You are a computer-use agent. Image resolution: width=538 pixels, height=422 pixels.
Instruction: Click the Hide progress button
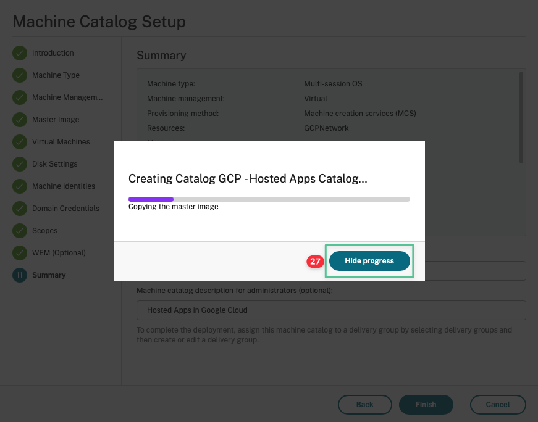point(369,261)
